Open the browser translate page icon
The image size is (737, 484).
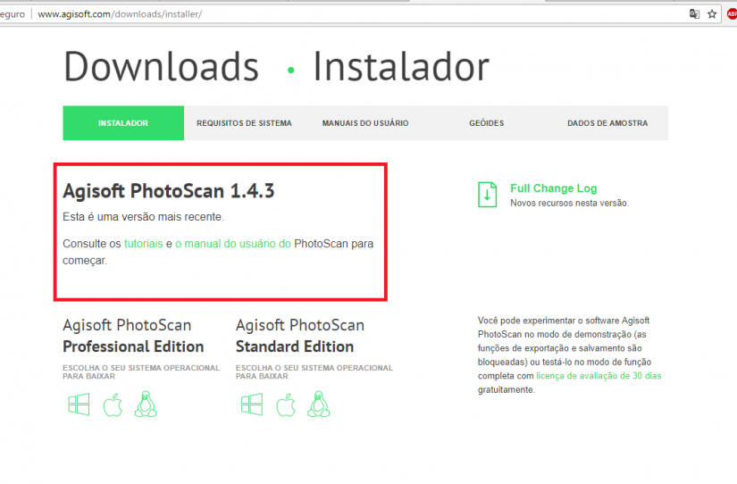point(694,14)
